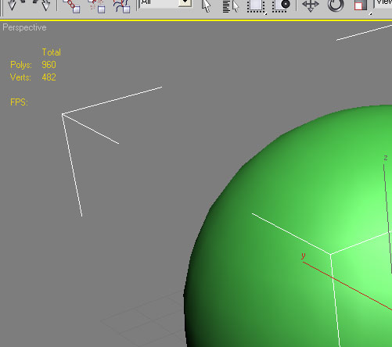Open the 'All' selection filter dropdown
The image size is (392, 347).
[185, 2]
